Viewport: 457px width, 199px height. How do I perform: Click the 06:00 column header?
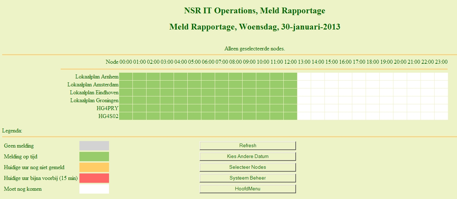[208, 62]
